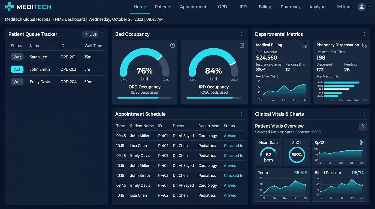Click the Blood Pressure reading 118/74
The height and width of the screenshot is (209, 375).
click(358, 173)
